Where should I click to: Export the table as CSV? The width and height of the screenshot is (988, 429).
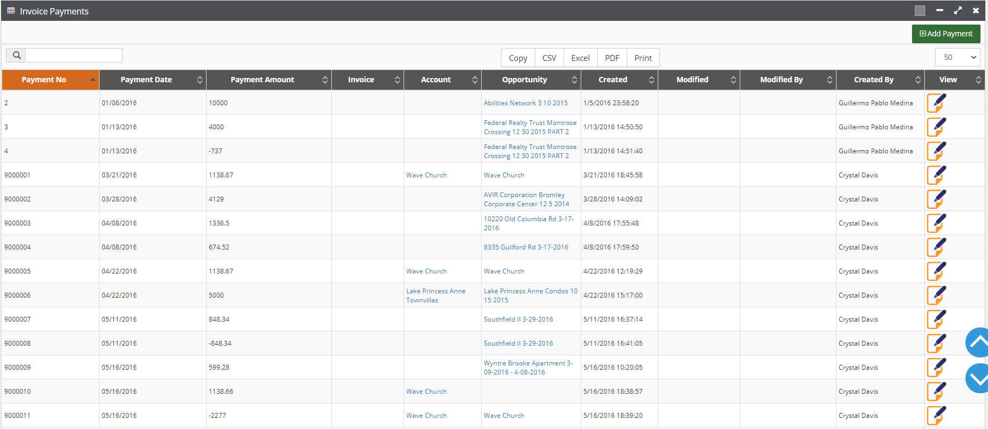pos(549,58)
